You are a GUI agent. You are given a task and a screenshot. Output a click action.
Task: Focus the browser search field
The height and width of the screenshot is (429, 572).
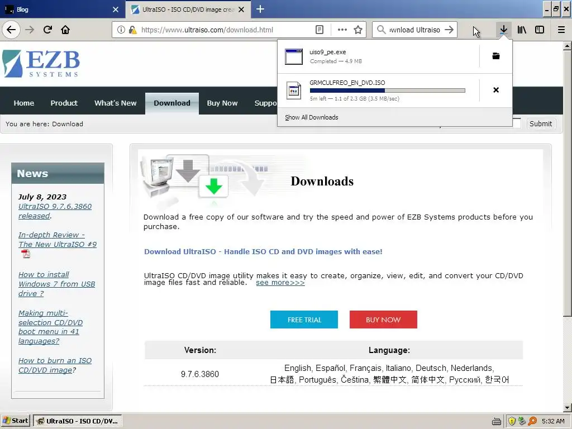click(x=414, y=30)
